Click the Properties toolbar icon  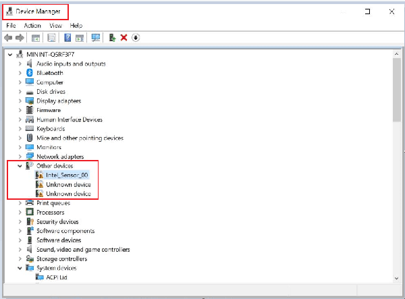tap(51, 38)
